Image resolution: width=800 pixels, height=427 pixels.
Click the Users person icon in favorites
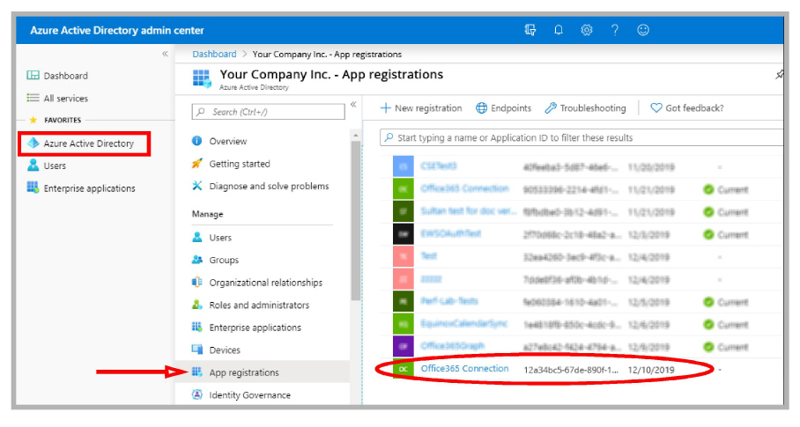click(x=33, y=166)
